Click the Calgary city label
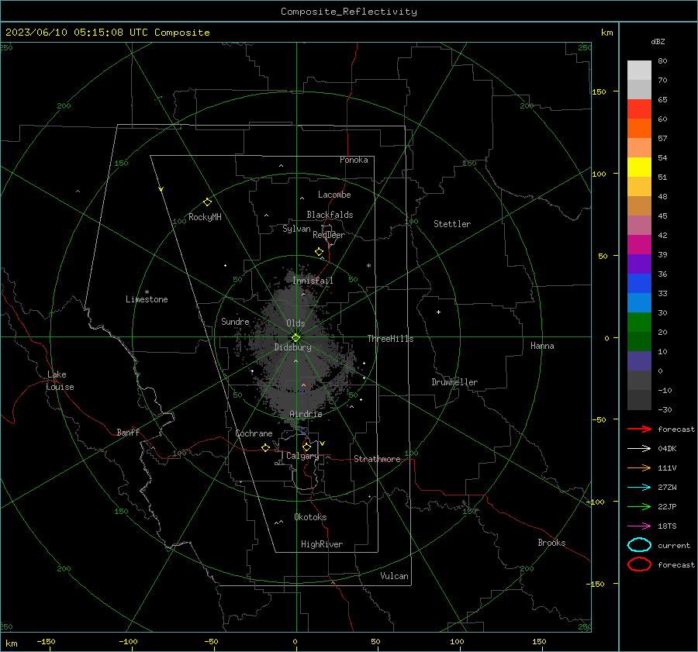The height and width of the screenshot is (652, 698). click(x=302, y=456)
